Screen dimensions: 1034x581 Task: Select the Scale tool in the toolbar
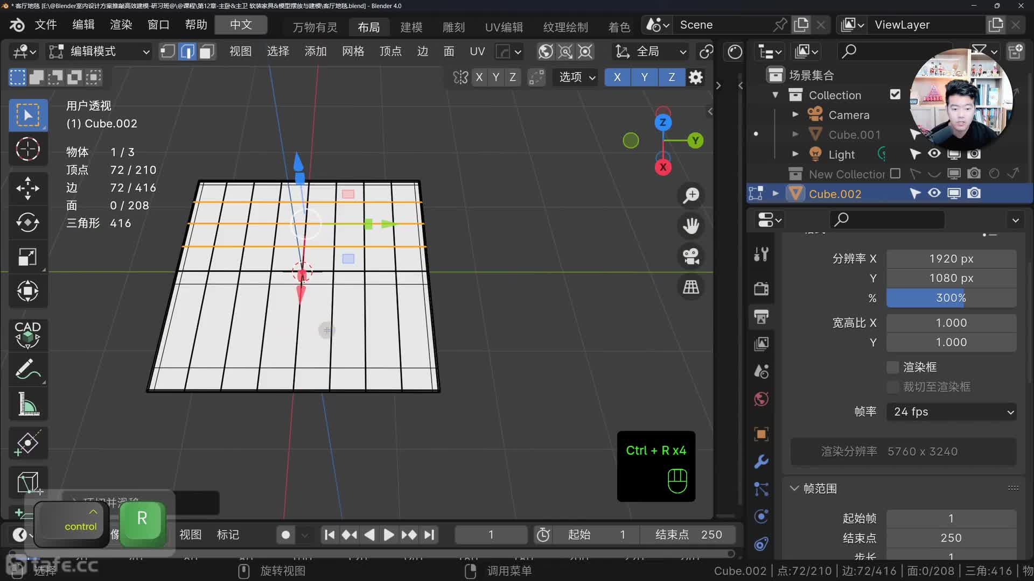click(x=27, y=257)
